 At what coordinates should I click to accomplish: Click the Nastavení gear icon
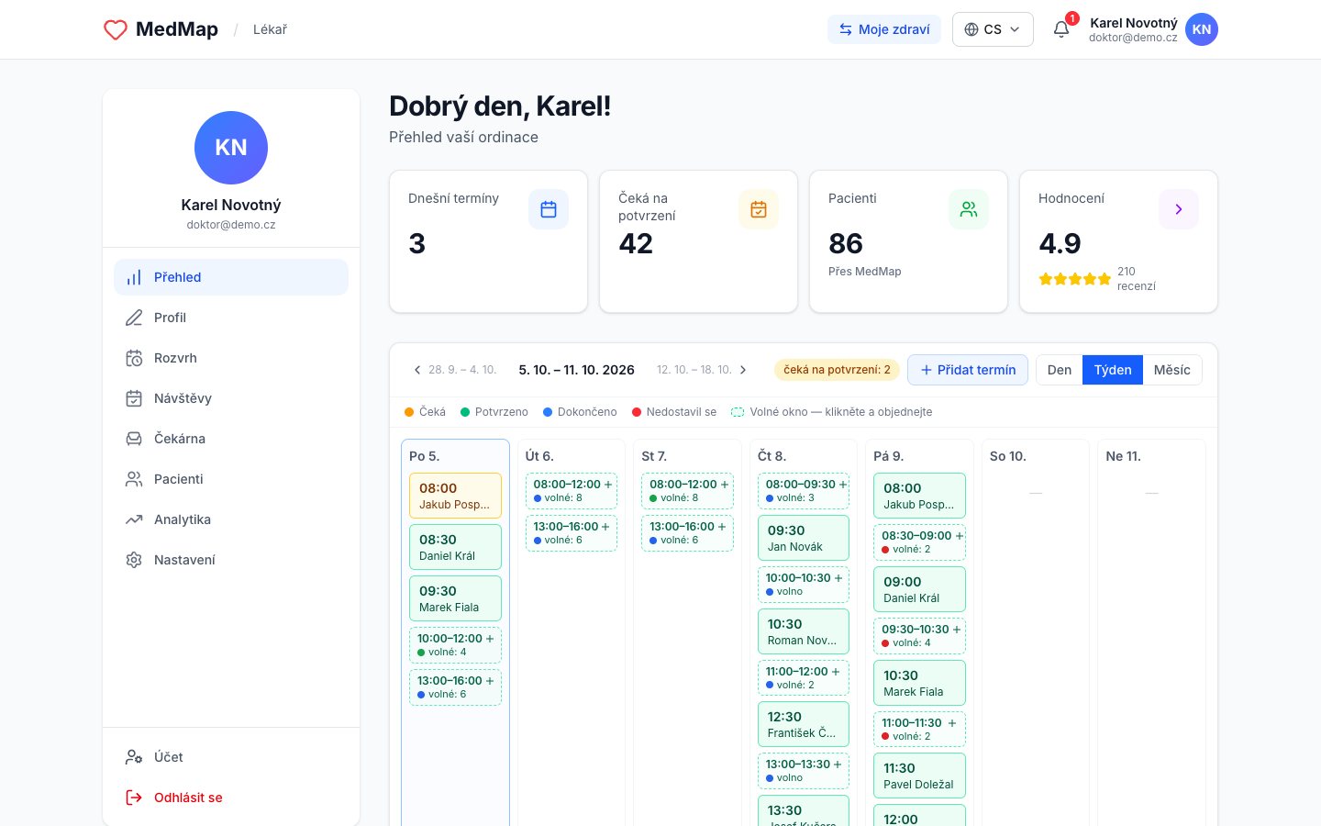(x=134, y=560)
